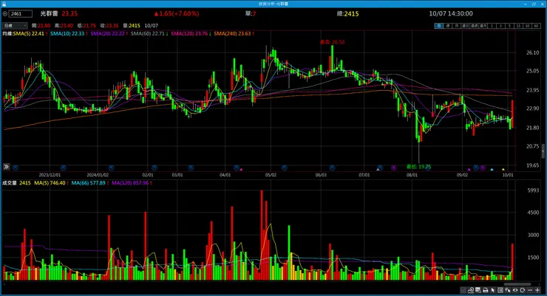547x296 pixels.
Task: Select the drawing cursor tool icon
Action: [x=508, y=290]
